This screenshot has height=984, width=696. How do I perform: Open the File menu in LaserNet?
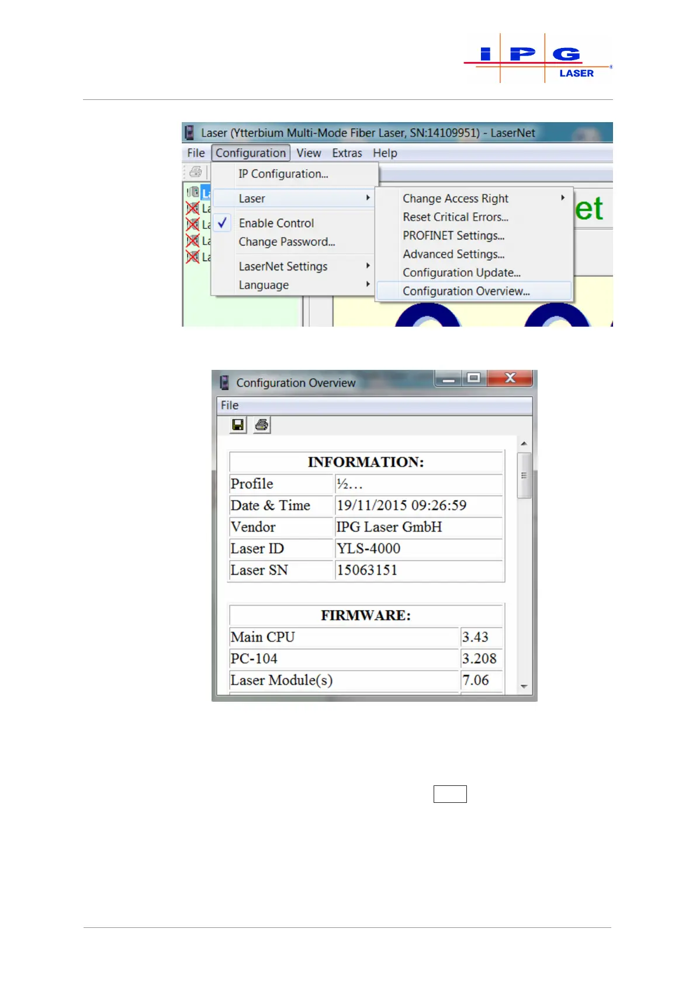pyautogui.click(x=196, y=153)
